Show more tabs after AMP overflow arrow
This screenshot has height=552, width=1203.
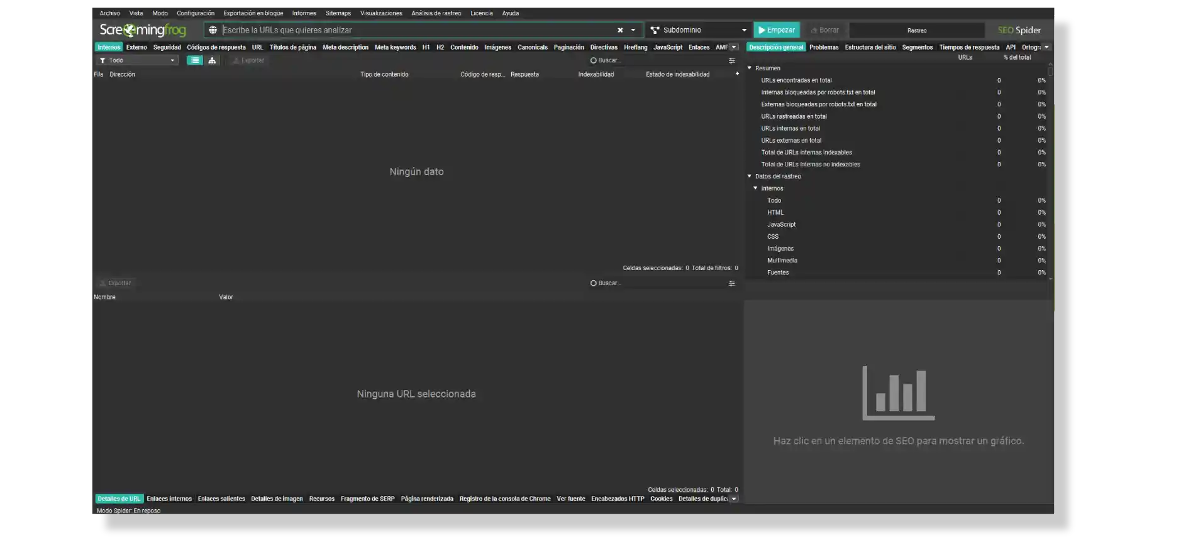[x=733, y=47]
